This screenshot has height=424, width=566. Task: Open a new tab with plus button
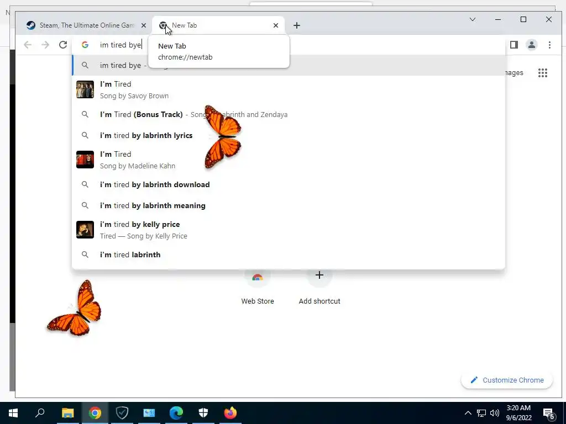(296, 25)
